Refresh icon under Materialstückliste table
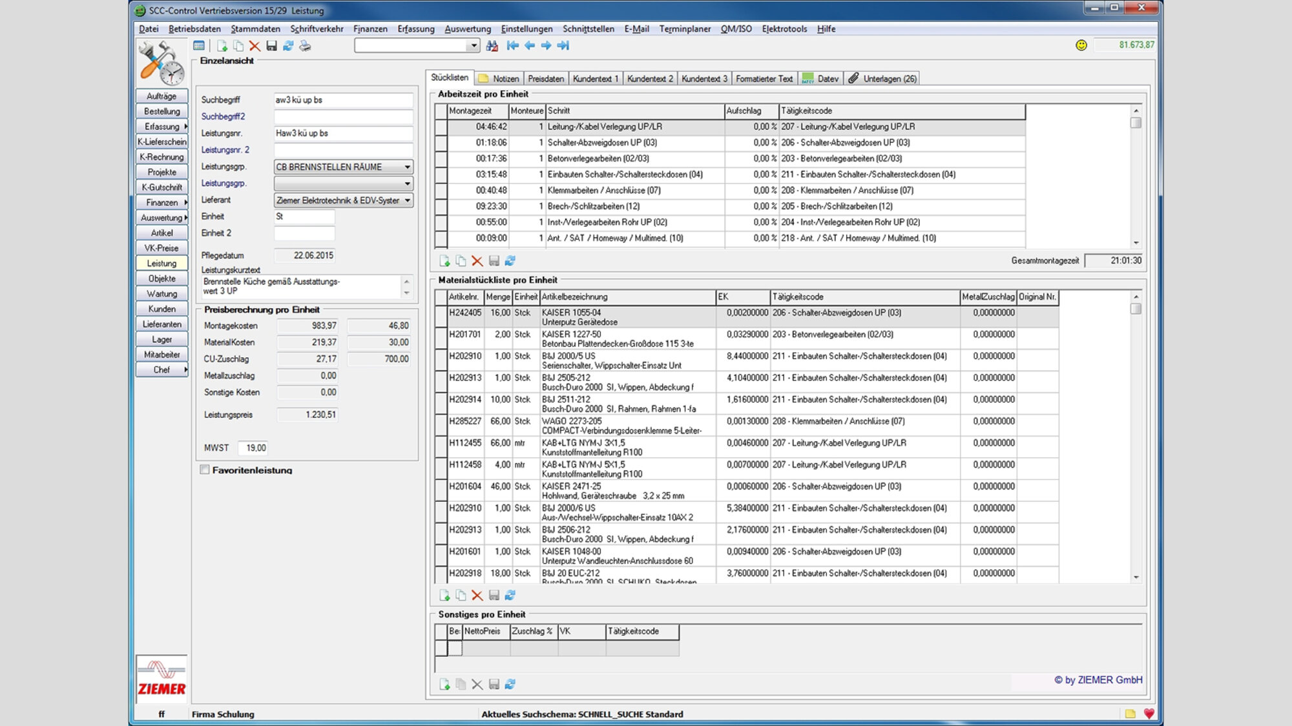 [510, 596]
